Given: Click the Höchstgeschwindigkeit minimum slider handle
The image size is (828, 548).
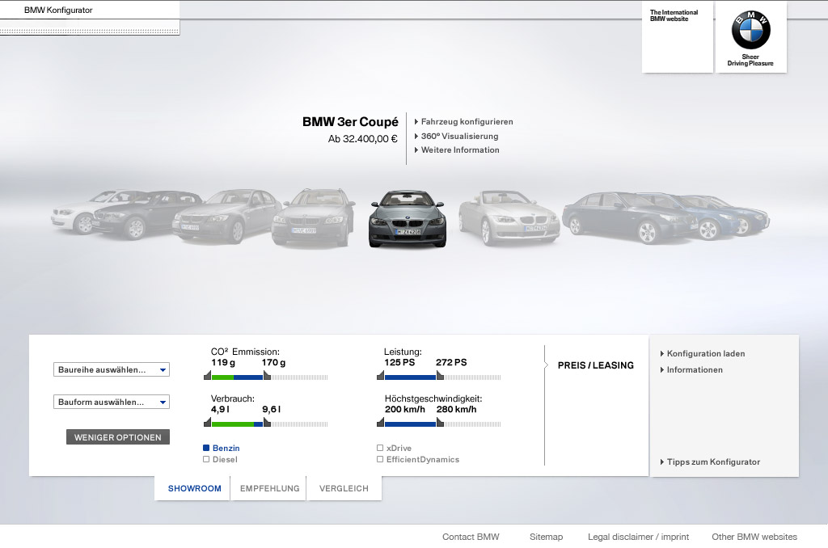Looking at the screenshot, I should (381, 423).
